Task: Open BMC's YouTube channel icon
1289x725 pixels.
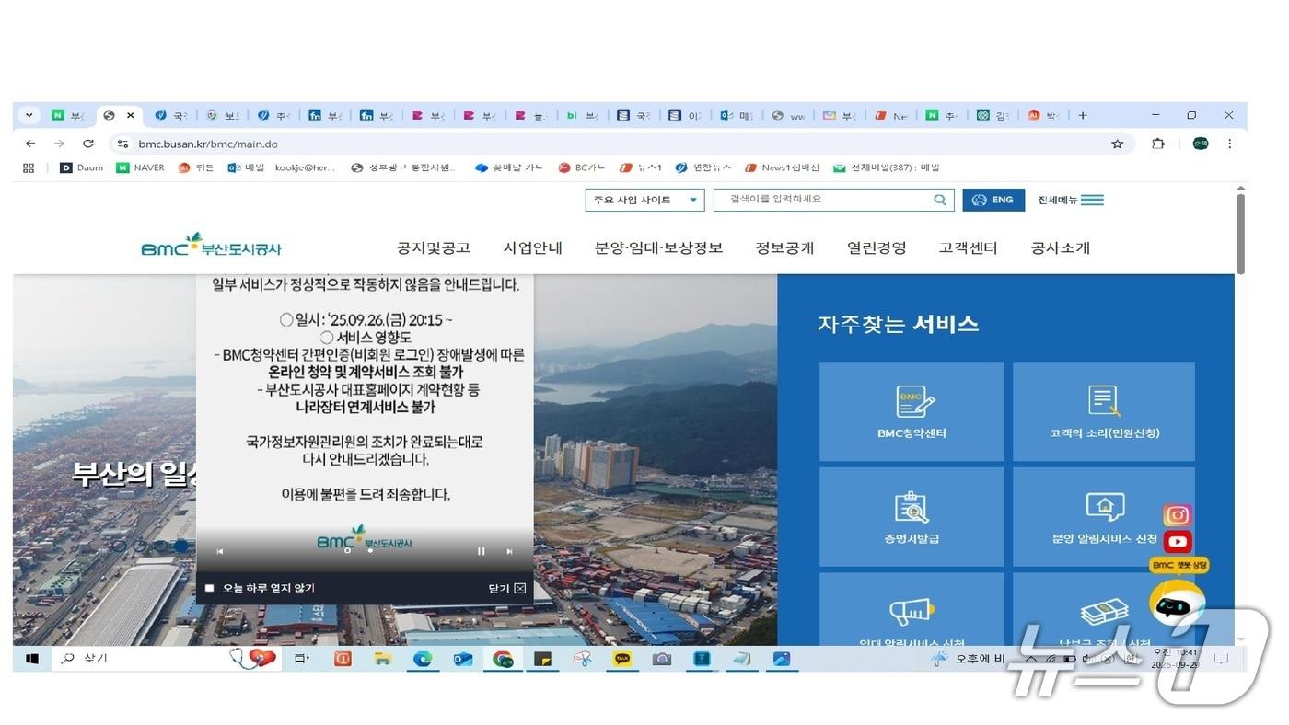Action: tap(1177, 541)
